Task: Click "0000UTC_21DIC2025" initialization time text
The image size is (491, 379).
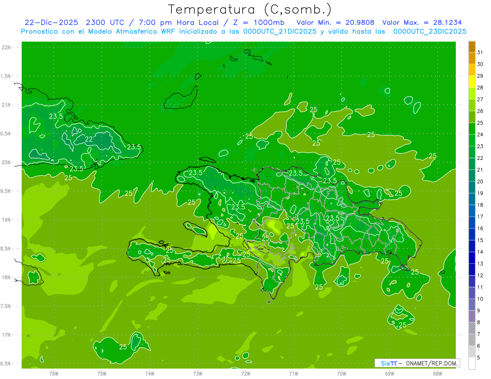Action: 280,31
